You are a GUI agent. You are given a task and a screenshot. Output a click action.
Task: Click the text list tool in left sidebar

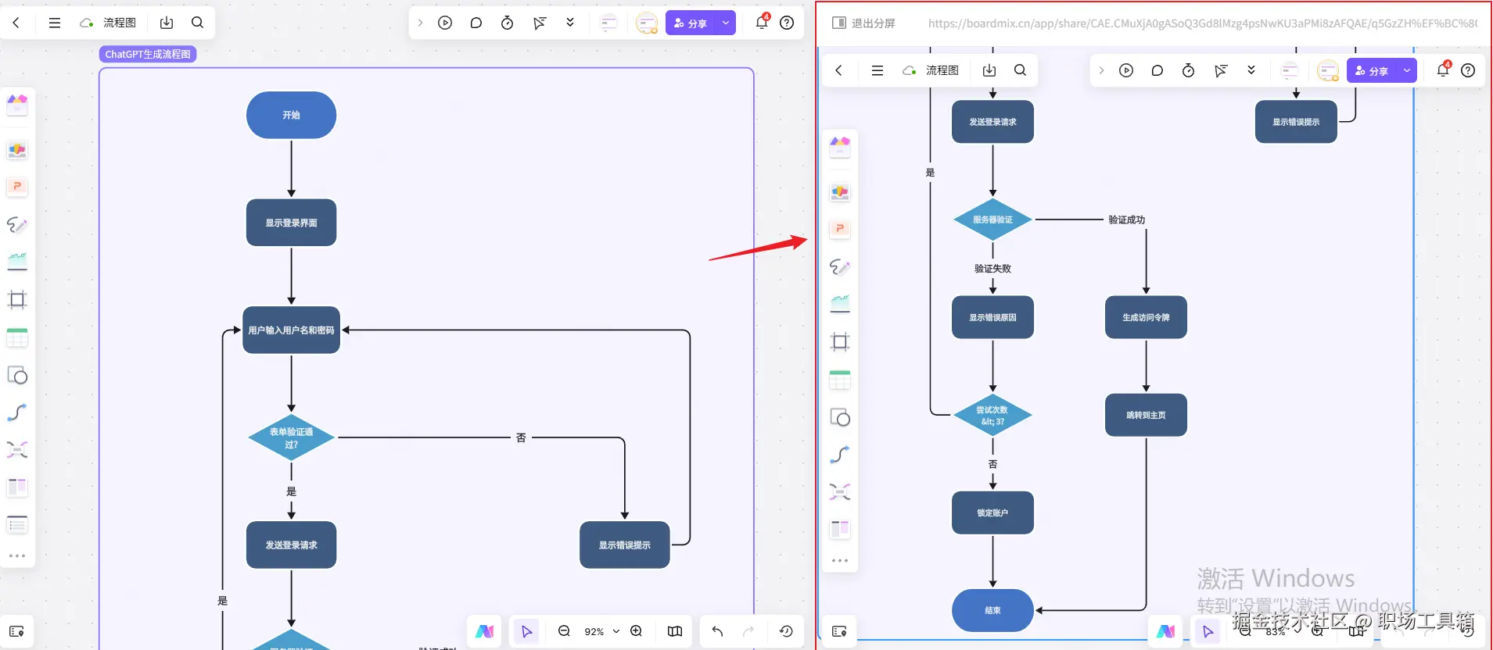[x=17, y=525]
